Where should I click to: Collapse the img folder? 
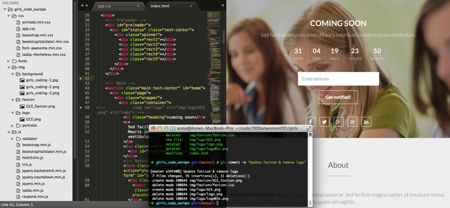9,68
